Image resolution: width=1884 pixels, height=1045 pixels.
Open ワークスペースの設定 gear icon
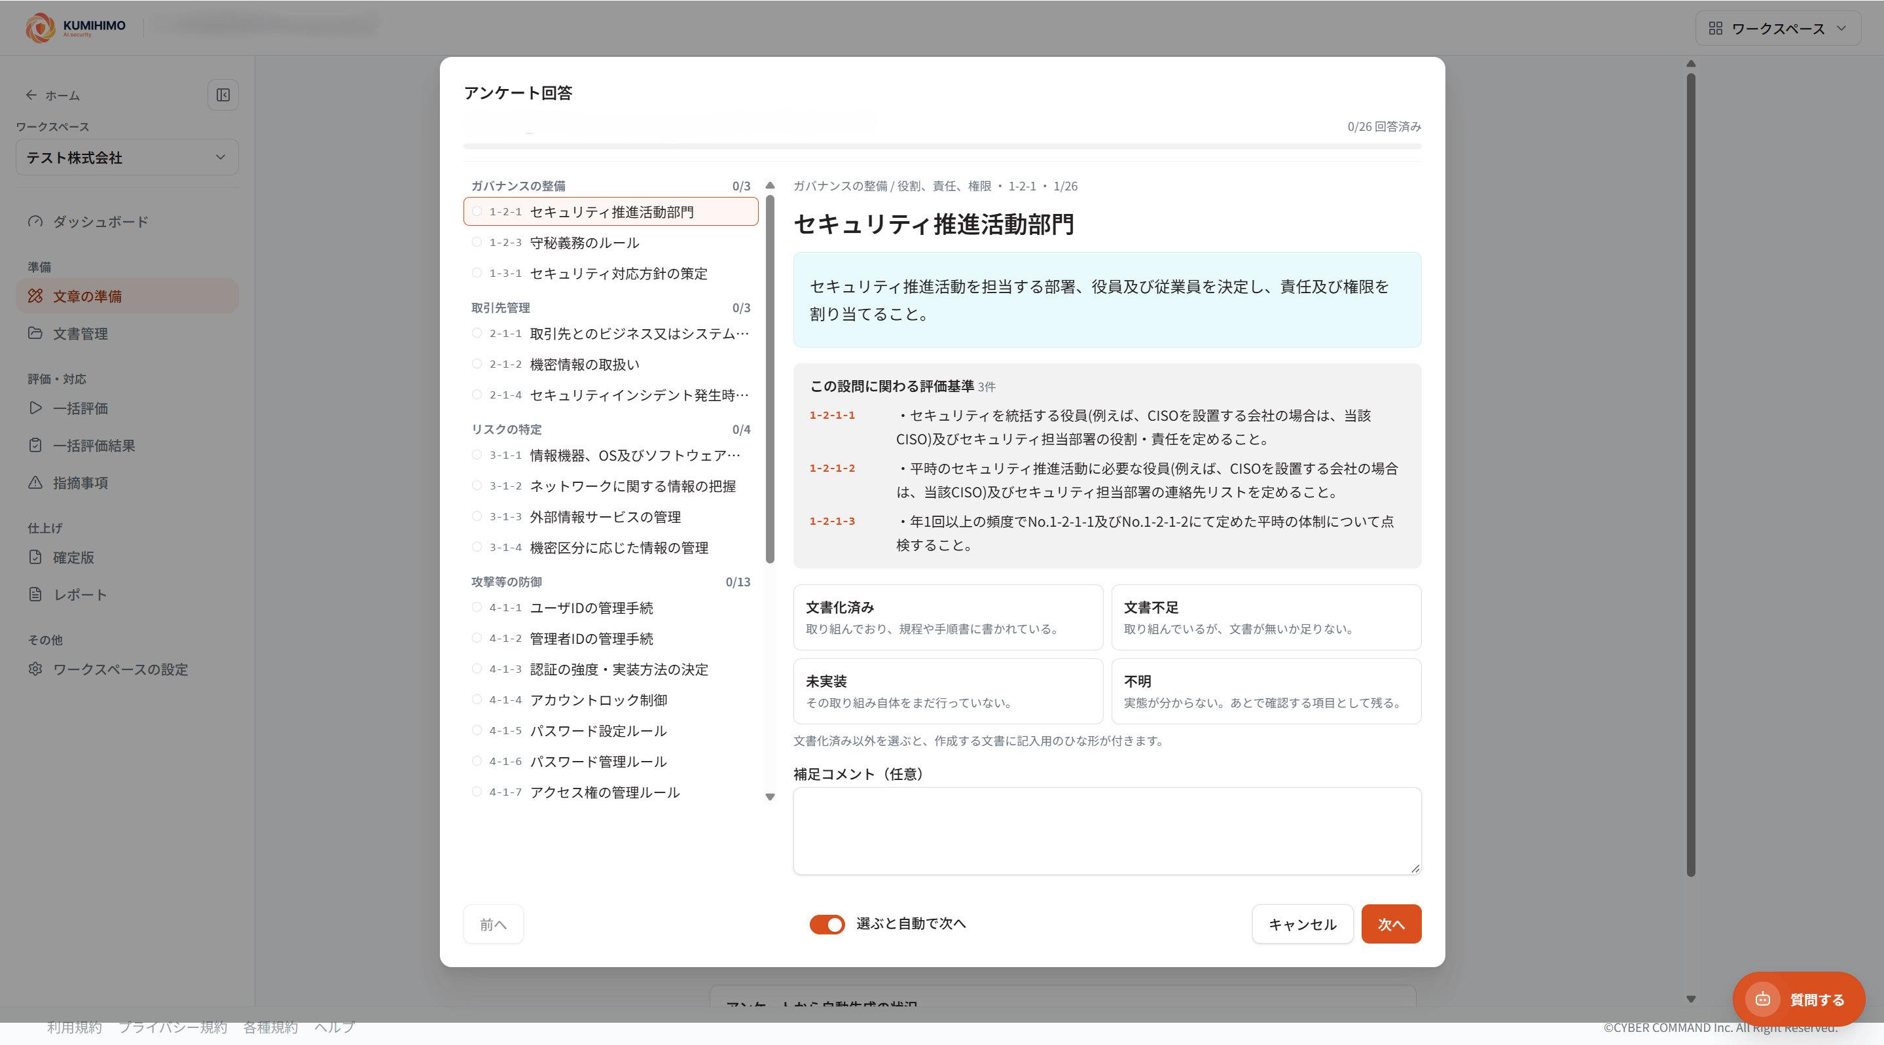pyautogui.click(x=35, y=669)
